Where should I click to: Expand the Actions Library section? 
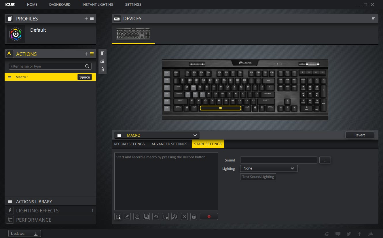pyautogui.click(x=50, y=201)
